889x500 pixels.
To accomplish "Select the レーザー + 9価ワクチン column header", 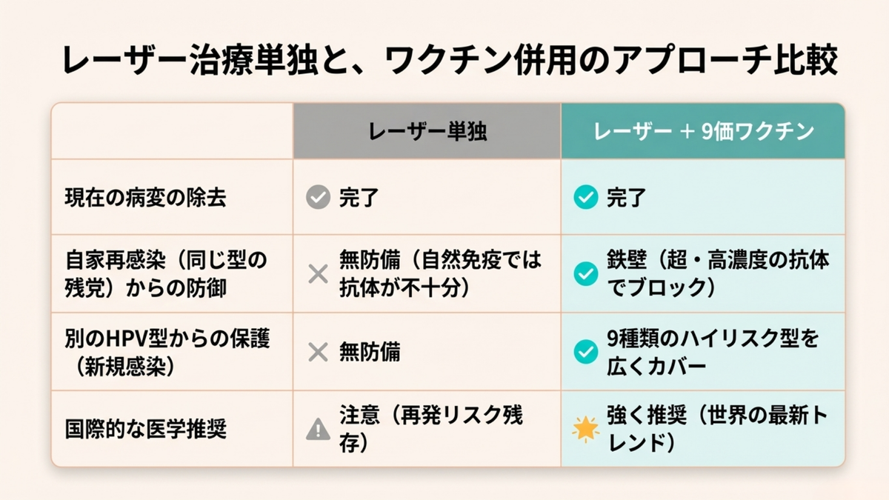I will coord(703,132).
